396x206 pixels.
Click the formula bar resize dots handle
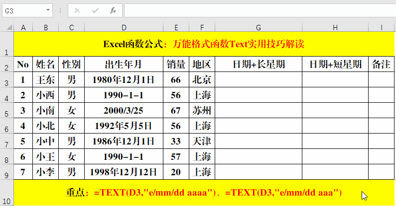point(60,10)
